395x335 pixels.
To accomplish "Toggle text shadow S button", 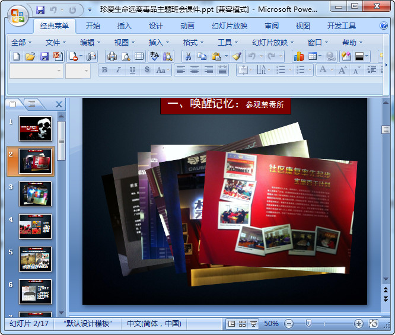I will 147,70.
